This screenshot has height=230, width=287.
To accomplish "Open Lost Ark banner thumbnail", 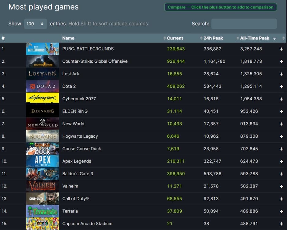I will click(43, 74).
